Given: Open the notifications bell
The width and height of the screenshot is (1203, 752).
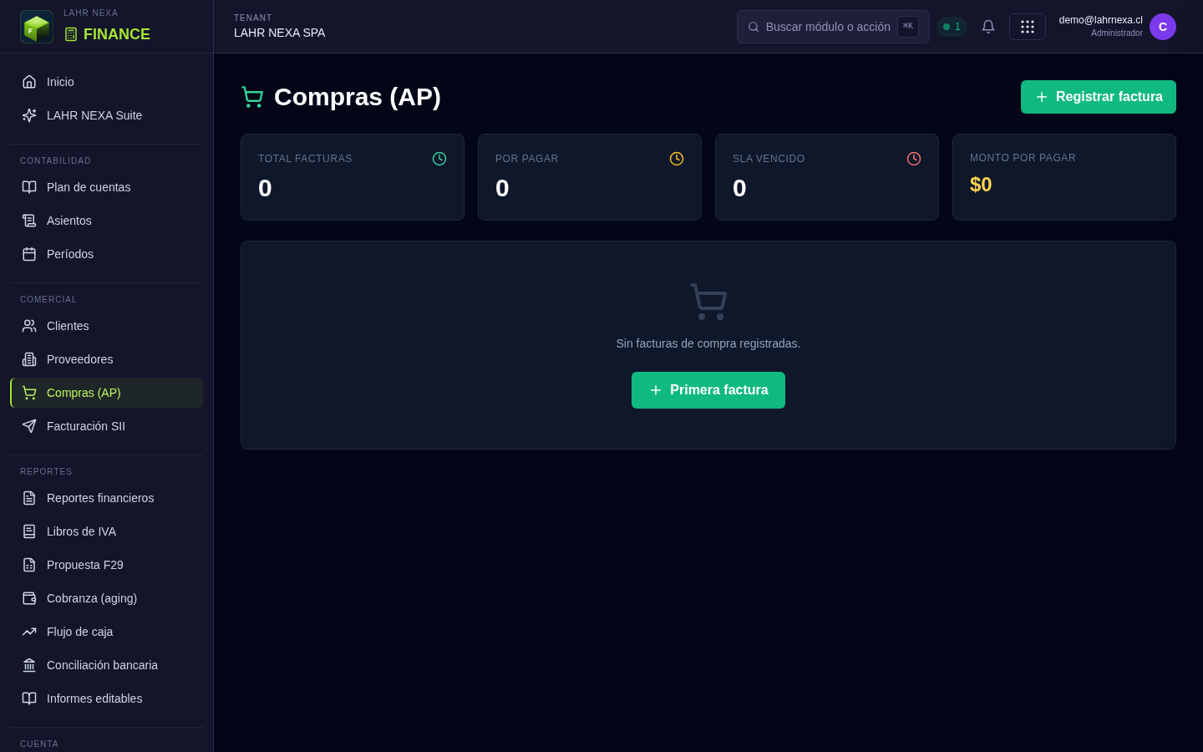Looking at the screenshot, I should (988, 27).
